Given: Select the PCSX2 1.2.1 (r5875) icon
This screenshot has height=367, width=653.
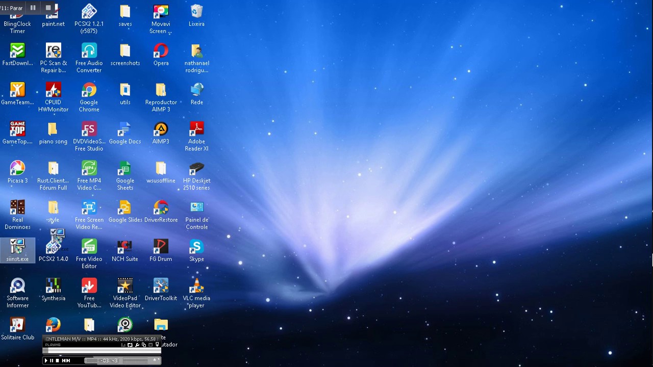Looking at the screenshot, I should coord(89,18).
